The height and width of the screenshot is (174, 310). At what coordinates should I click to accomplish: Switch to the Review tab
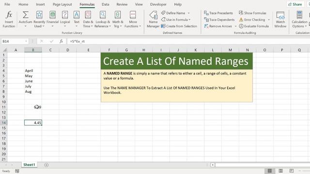pos(122,4)
